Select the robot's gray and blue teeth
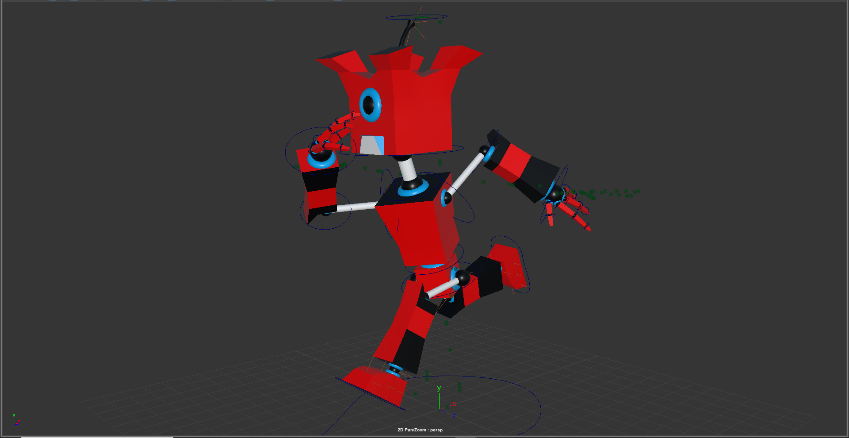 click(x=371, y=145)
